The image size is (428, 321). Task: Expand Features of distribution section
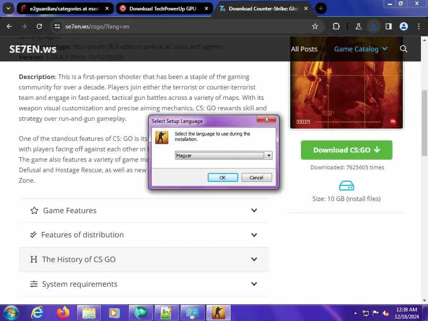coord(144,235)
